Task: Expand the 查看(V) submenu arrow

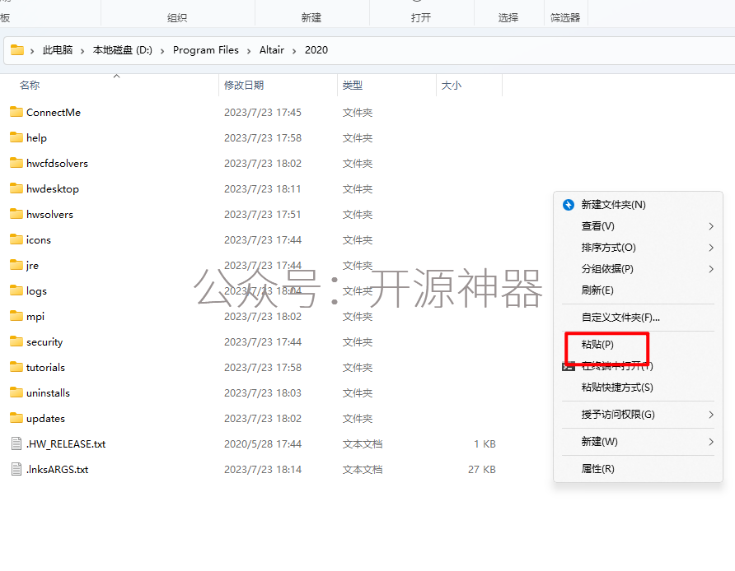Action: click(710, 226)
